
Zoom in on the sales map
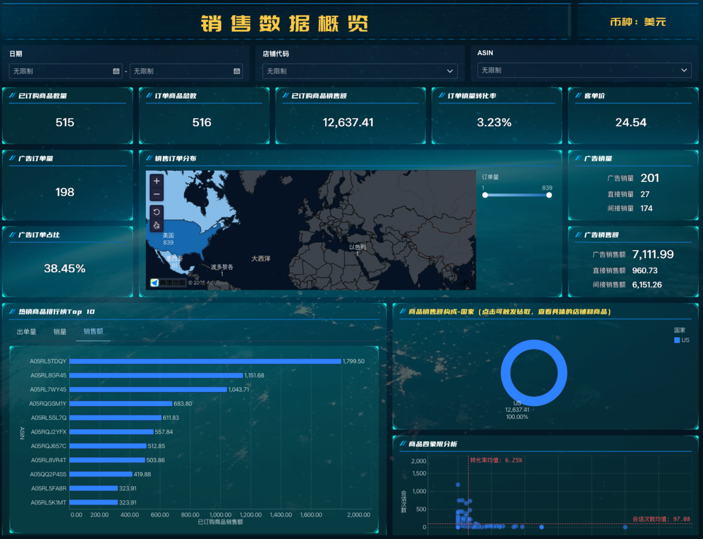pos(156,181)
